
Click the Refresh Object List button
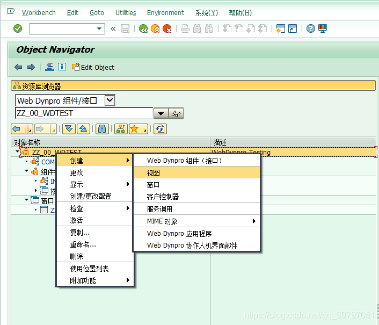[160, 129]
